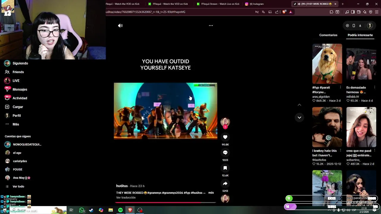Screen dimensions: 381x214
Task: Open Spotify from the taskbar
Action: (x=120, y=210)
